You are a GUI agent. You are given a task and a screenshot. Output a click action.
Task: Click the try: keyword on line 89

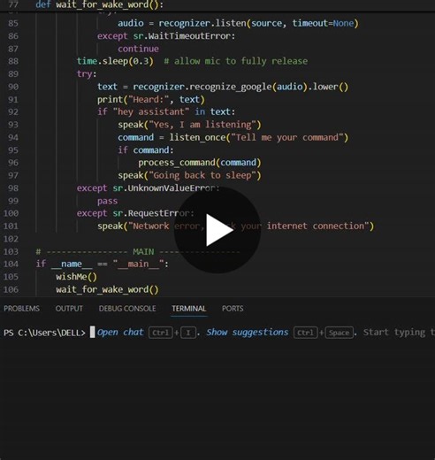pos(87,74)
